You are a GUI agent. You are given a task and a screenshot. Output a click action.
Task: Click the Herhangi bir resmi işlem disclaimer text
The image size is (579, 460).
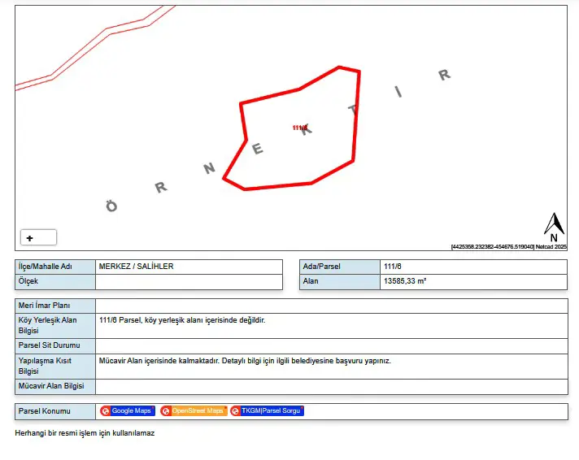(85, 433)
